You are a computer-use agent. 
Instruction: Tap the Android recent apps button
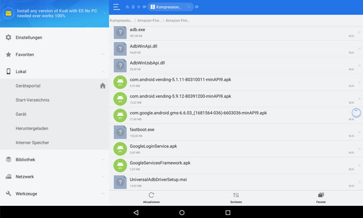[228, 213]
